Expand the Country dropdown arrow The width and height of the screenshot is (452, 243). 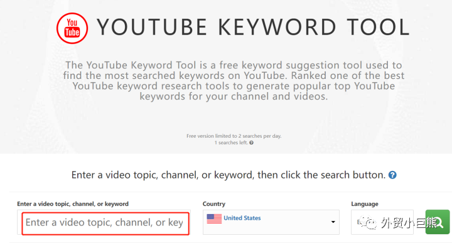coord(333,222)
